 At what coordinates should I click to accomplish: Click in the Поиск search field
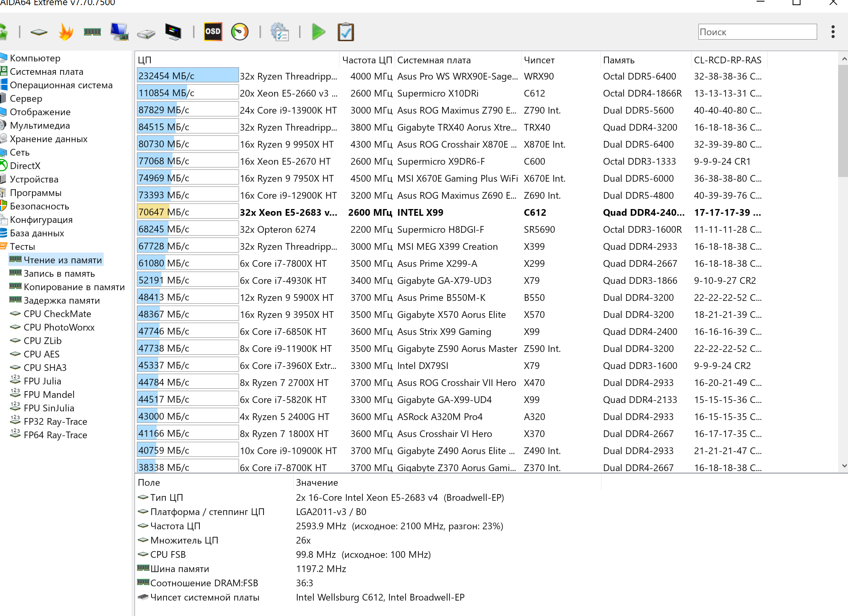757,32
